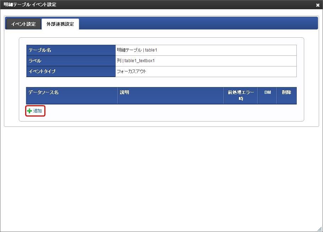Close the 明細テーブル イベント設定 dialog
323x232 pixels.
[x=318, y=5]
